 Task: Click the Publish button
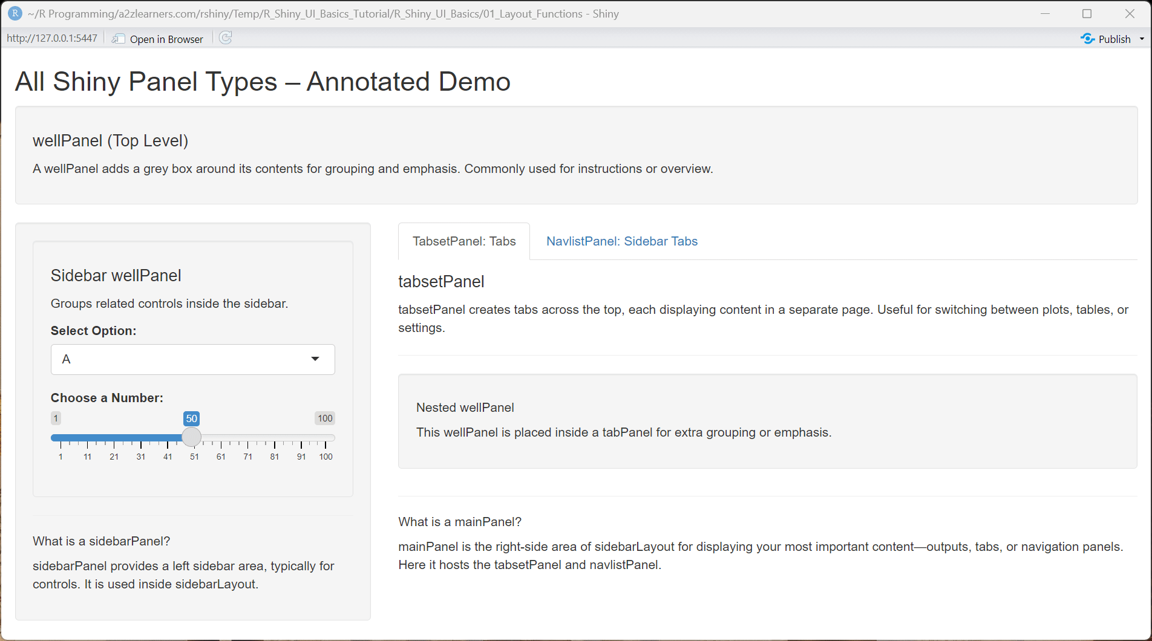(x=1113, y=38)
